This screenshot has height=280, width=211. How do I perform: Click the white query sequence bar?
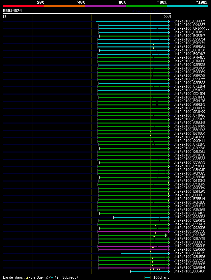point(87,14)
